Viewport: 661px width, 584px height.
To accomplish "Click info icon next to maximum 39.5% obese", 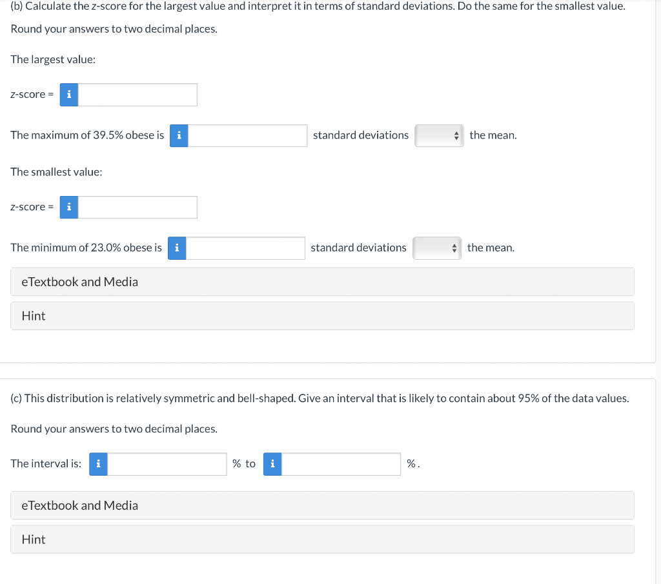I will [x=179, y=135].
